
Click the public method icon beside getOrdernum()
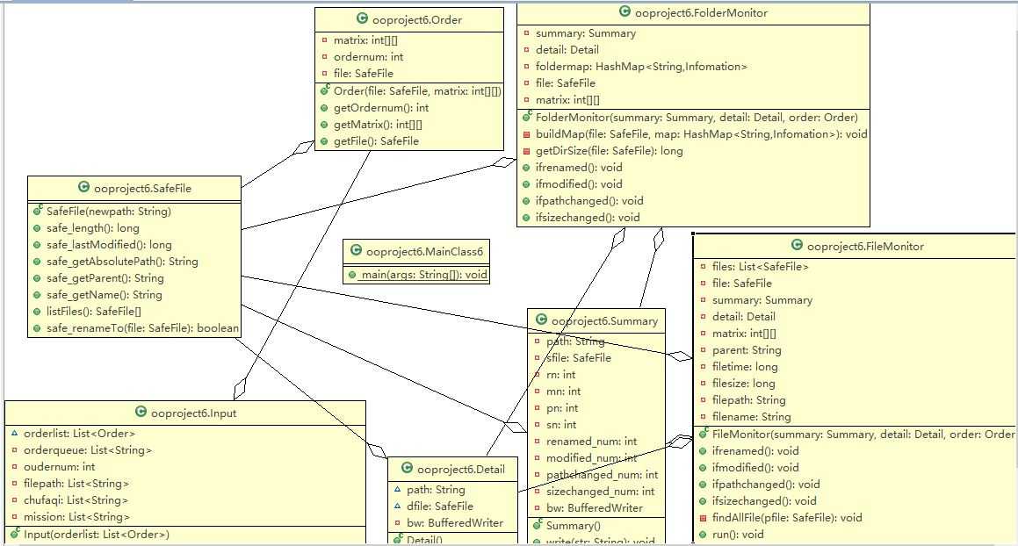(325, 108)
